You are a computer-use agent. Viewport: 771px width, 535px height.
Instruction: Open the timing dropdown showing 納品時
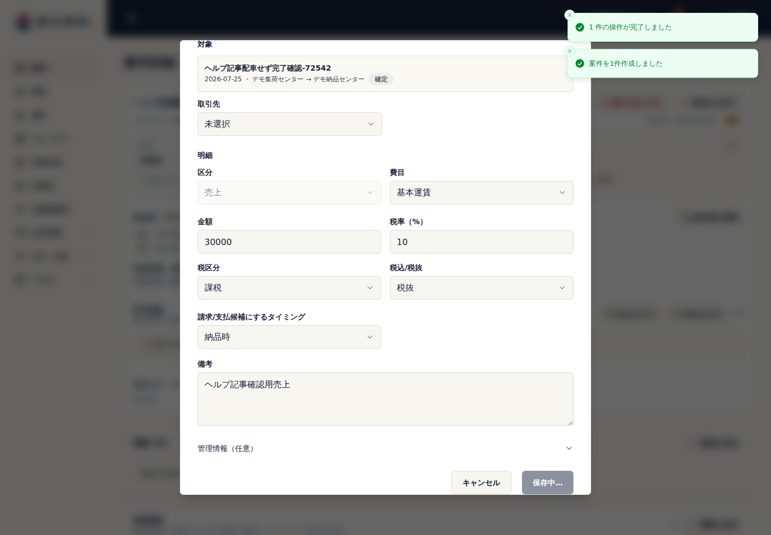point(289,337)
